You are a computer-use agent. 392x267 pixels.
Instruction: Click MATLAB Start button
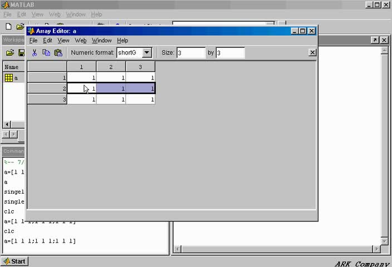tap(14, 261)
